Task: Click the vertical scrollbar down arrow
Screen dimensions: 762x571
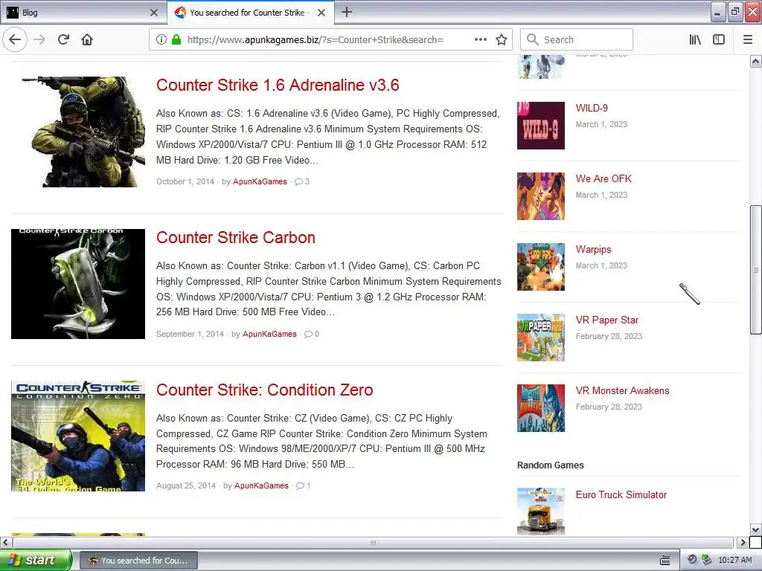Action: pyautogui.click(x=756, y=529)
